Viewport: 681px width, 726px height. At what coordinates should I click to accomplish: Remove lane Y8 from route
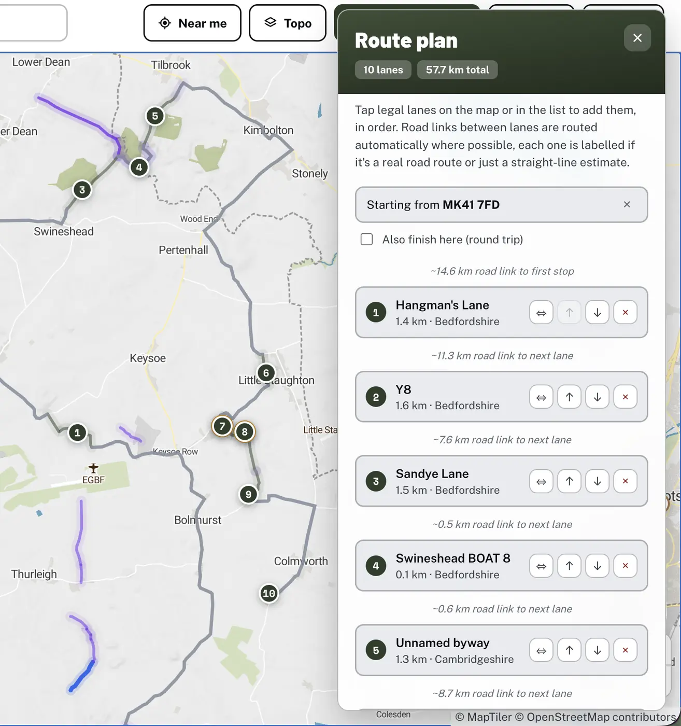(x=625, y=397)
